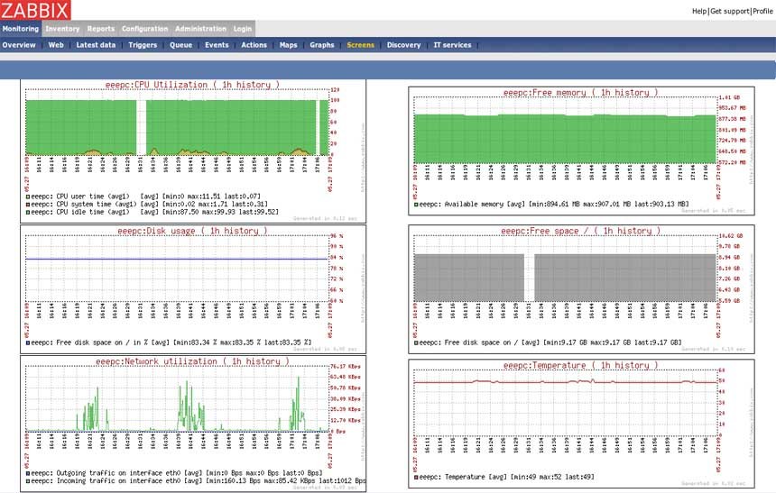Click the 'eeepc:Free space / ( 1h history )' title
This screenshot has width=776, height=493.
pyautogui.click(x=580, y=231)
